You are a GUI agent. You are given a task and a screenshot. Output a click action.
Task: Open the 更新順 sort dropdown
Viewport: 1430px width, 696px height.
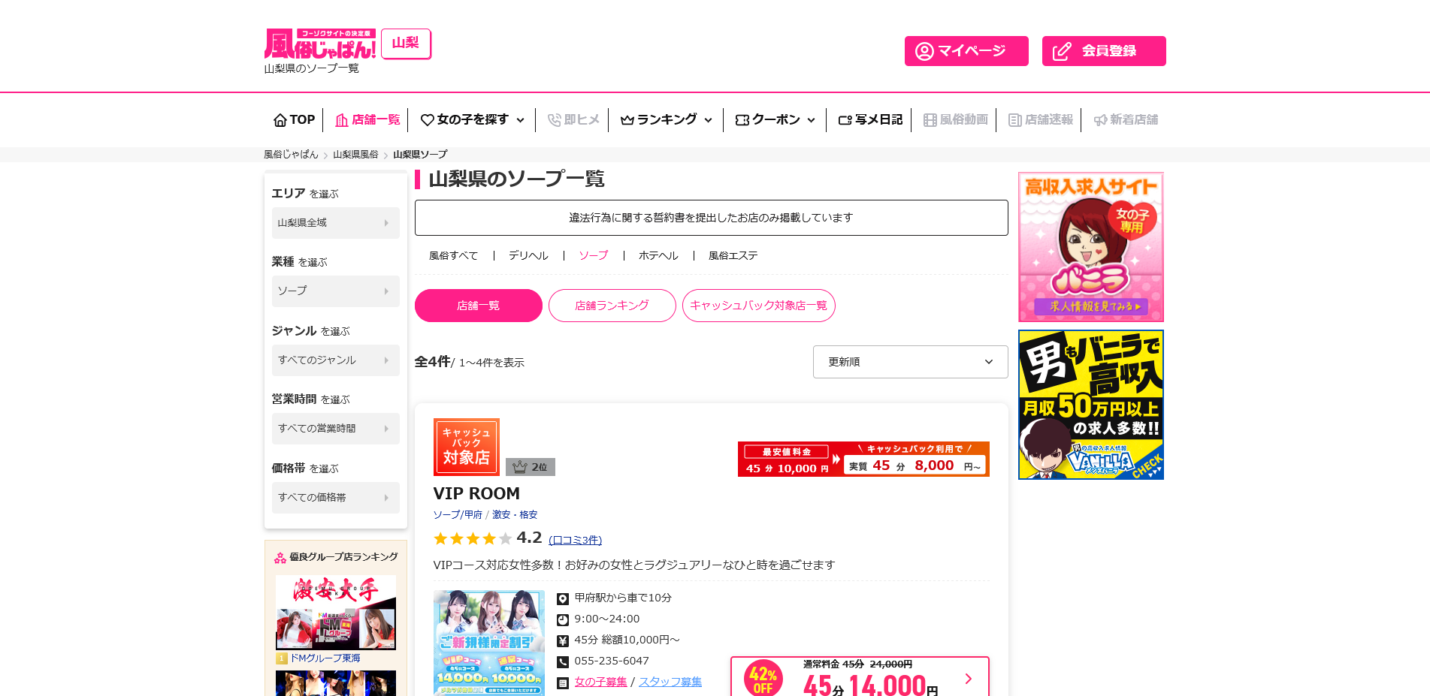(x=910, y=362)
